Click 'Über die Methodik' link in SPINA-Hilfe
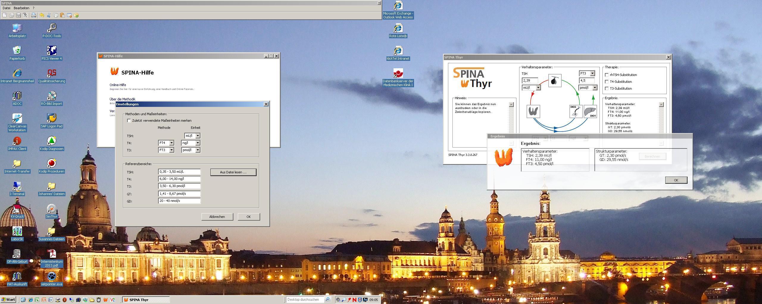This screenshot has height=304, width=762. 122,99
